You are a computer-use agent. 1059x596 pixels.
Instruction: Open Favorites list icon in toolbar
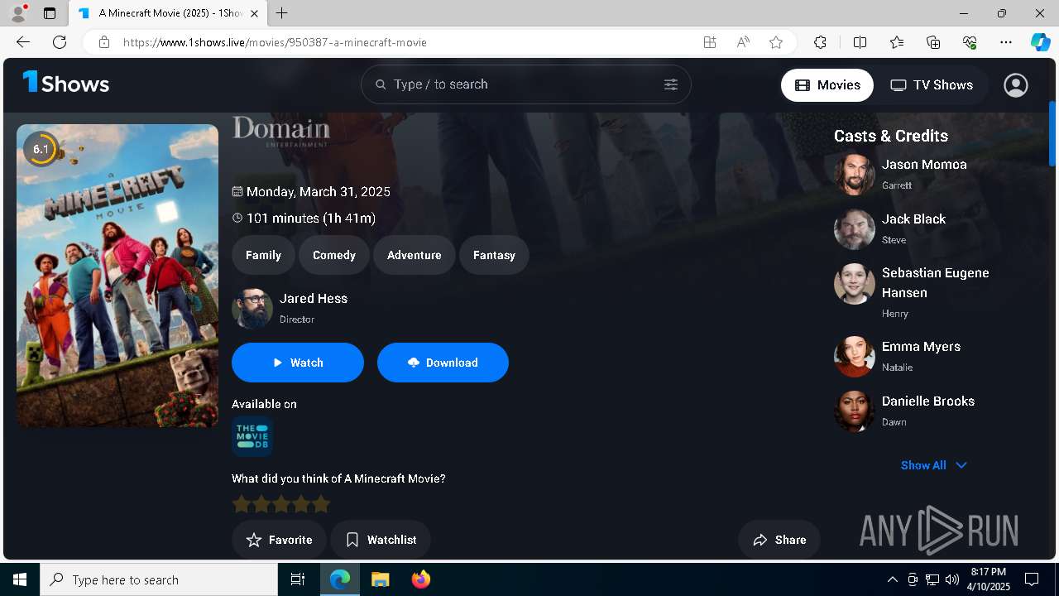pyautogui.click(x=897, y=42)
